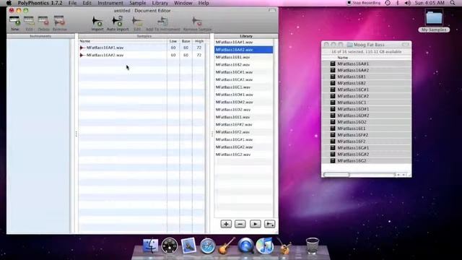Open the PolyPhontics application menu
This screenshot has width=462, height=260.
(x=40, y=3)
